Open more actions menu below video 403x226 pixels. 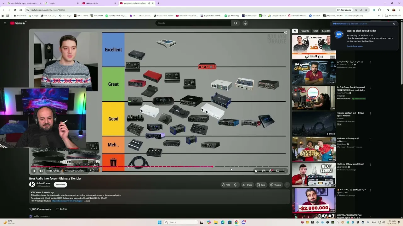[x=287, y=185]
